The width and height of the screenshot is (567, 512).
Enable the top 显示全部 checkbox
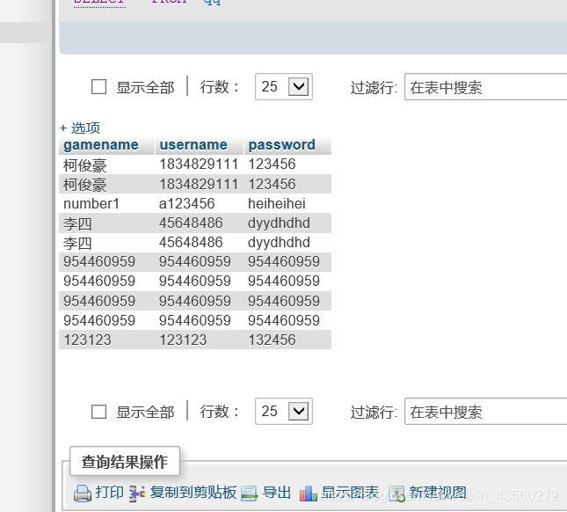pos(98,87)
